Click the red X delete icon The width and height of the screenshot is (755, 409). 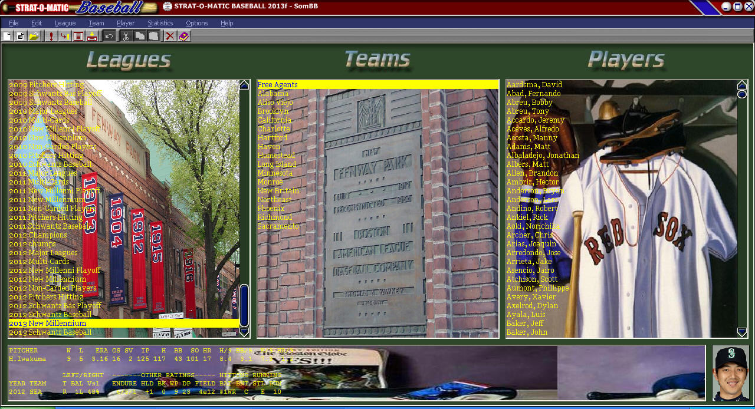tap(170, 36)
